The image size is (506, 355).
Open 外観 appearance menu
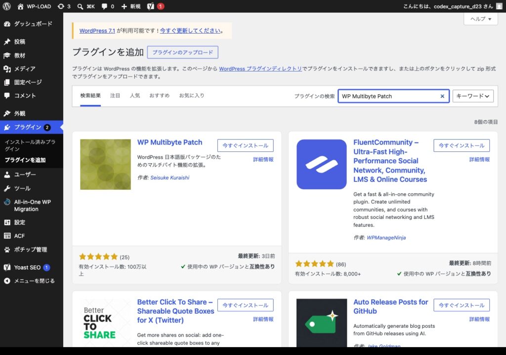(x=32, y=113)
